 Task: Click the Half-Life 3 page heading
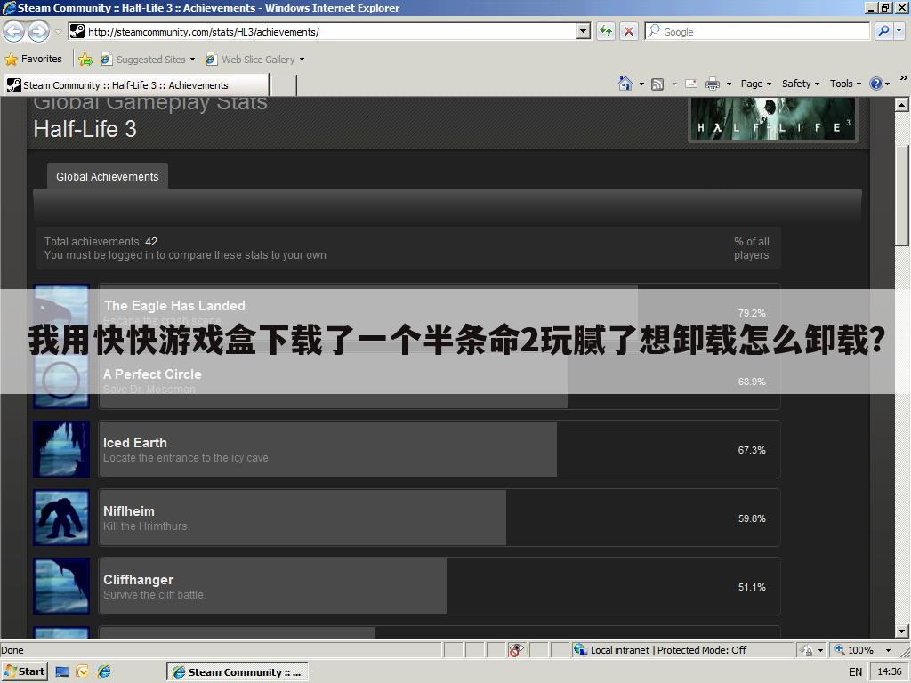pos(85,129)
